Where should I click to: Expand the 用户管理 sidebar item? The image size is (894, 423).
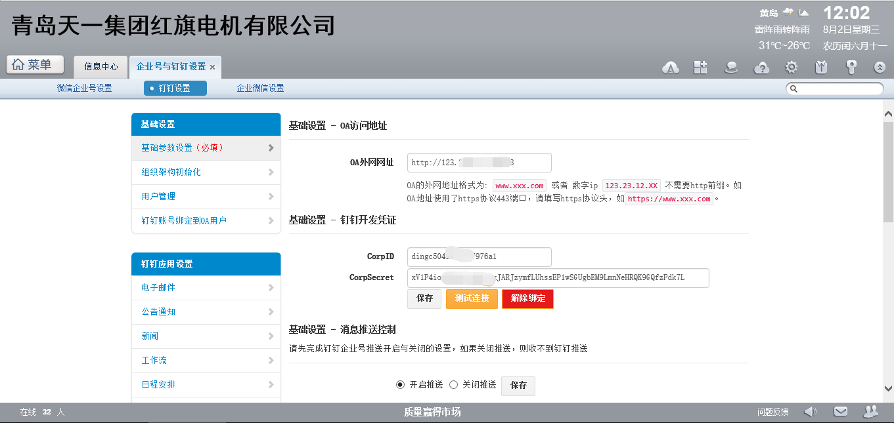point(206,196)
